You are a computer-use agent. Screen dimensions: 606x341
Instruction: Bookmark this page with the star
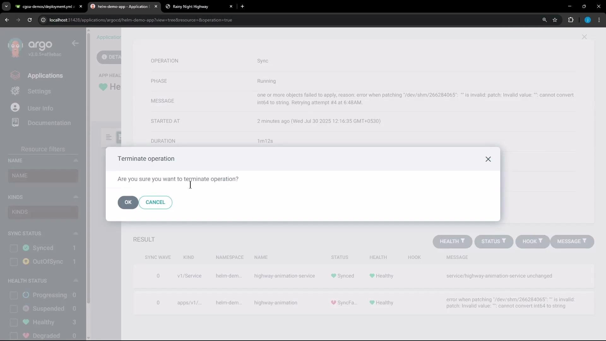[x=555, y=20]
